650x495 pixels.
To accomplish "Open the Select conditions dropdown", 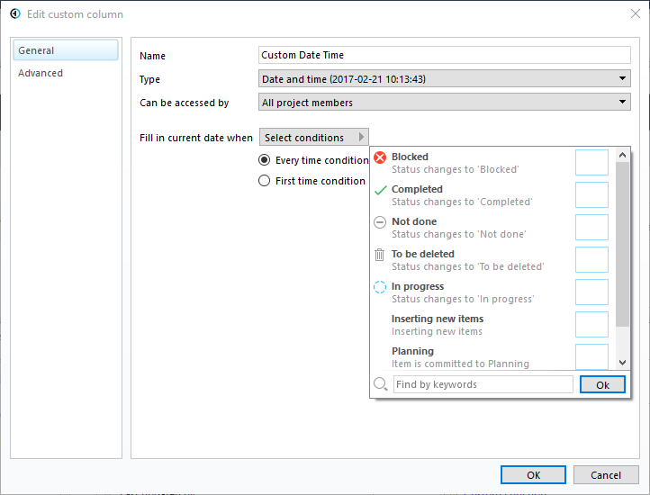I will [313, 138].
